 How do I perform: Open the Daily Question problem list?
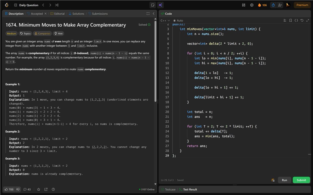click(x=26, y=5)
